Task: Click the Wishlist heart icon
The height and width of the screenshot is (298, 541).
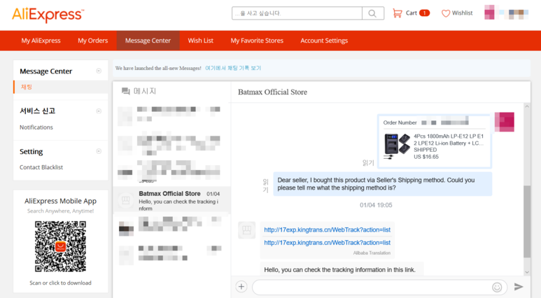Action: tap(446, 13)
